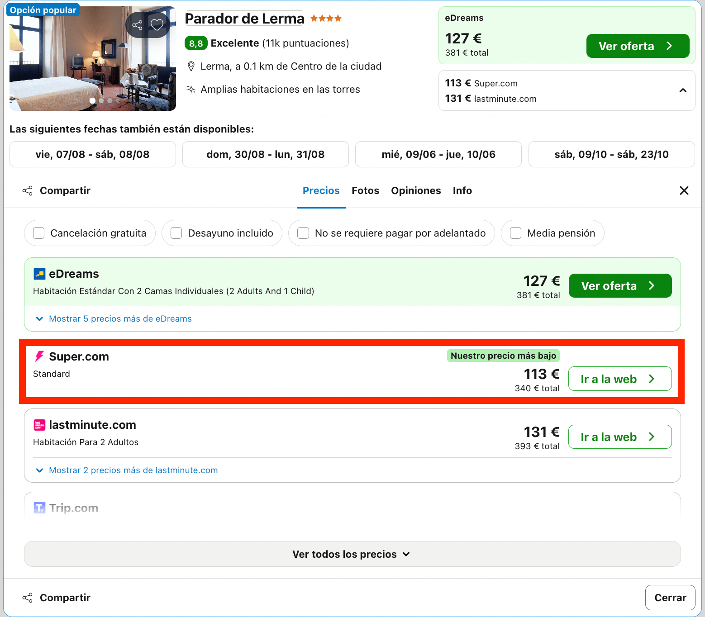The width and height of the screenshot is (705, 617).
Task: Click the Amplias habitaciones en las torres text
Action: [x=281, y=89]
